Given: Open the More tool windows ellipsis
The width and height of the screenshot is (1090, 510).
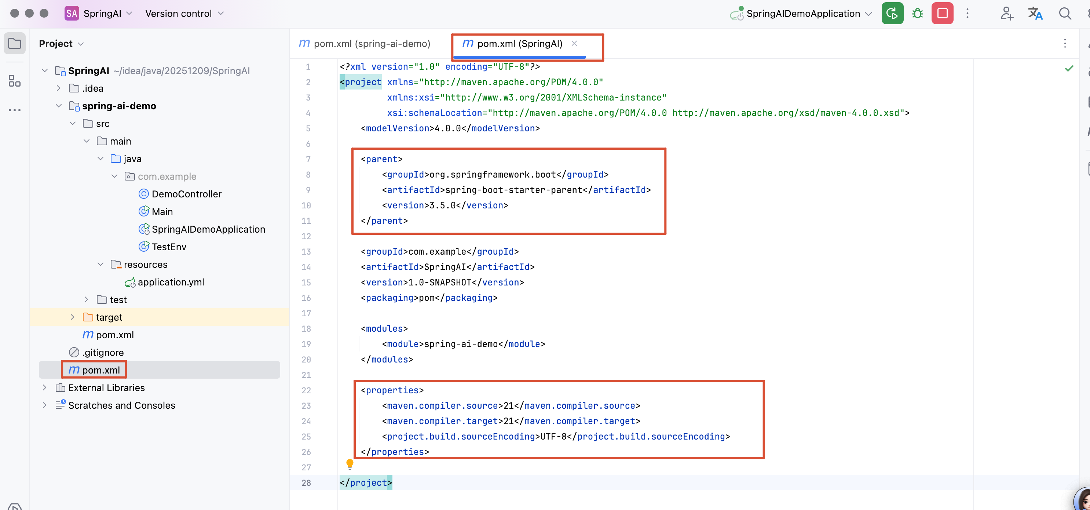Looking at the screenshot, I should pos(14,110).
